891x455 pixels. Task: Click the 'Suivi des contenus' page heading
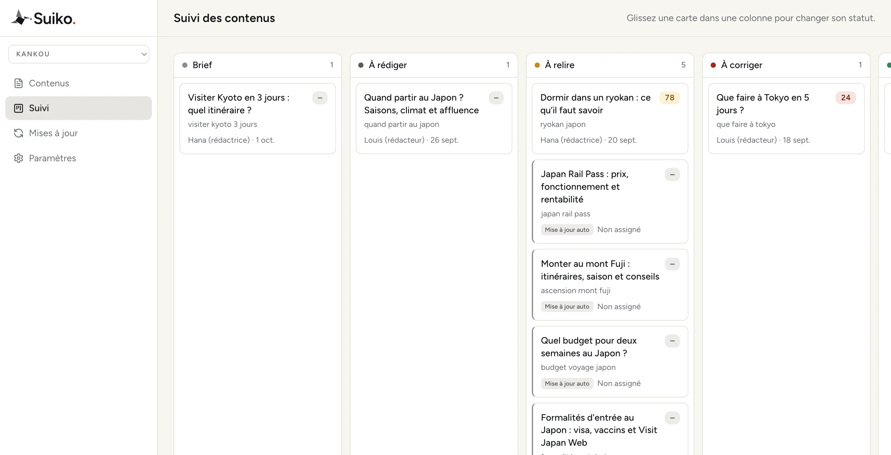(224, 18)
